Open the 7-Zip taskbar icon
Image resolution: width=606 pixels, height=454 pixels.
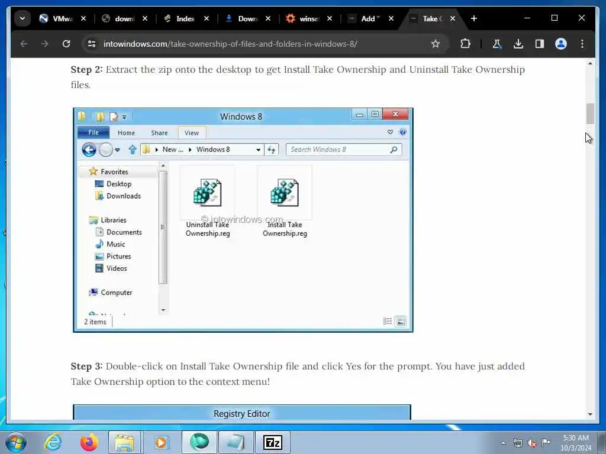[273, 442]
